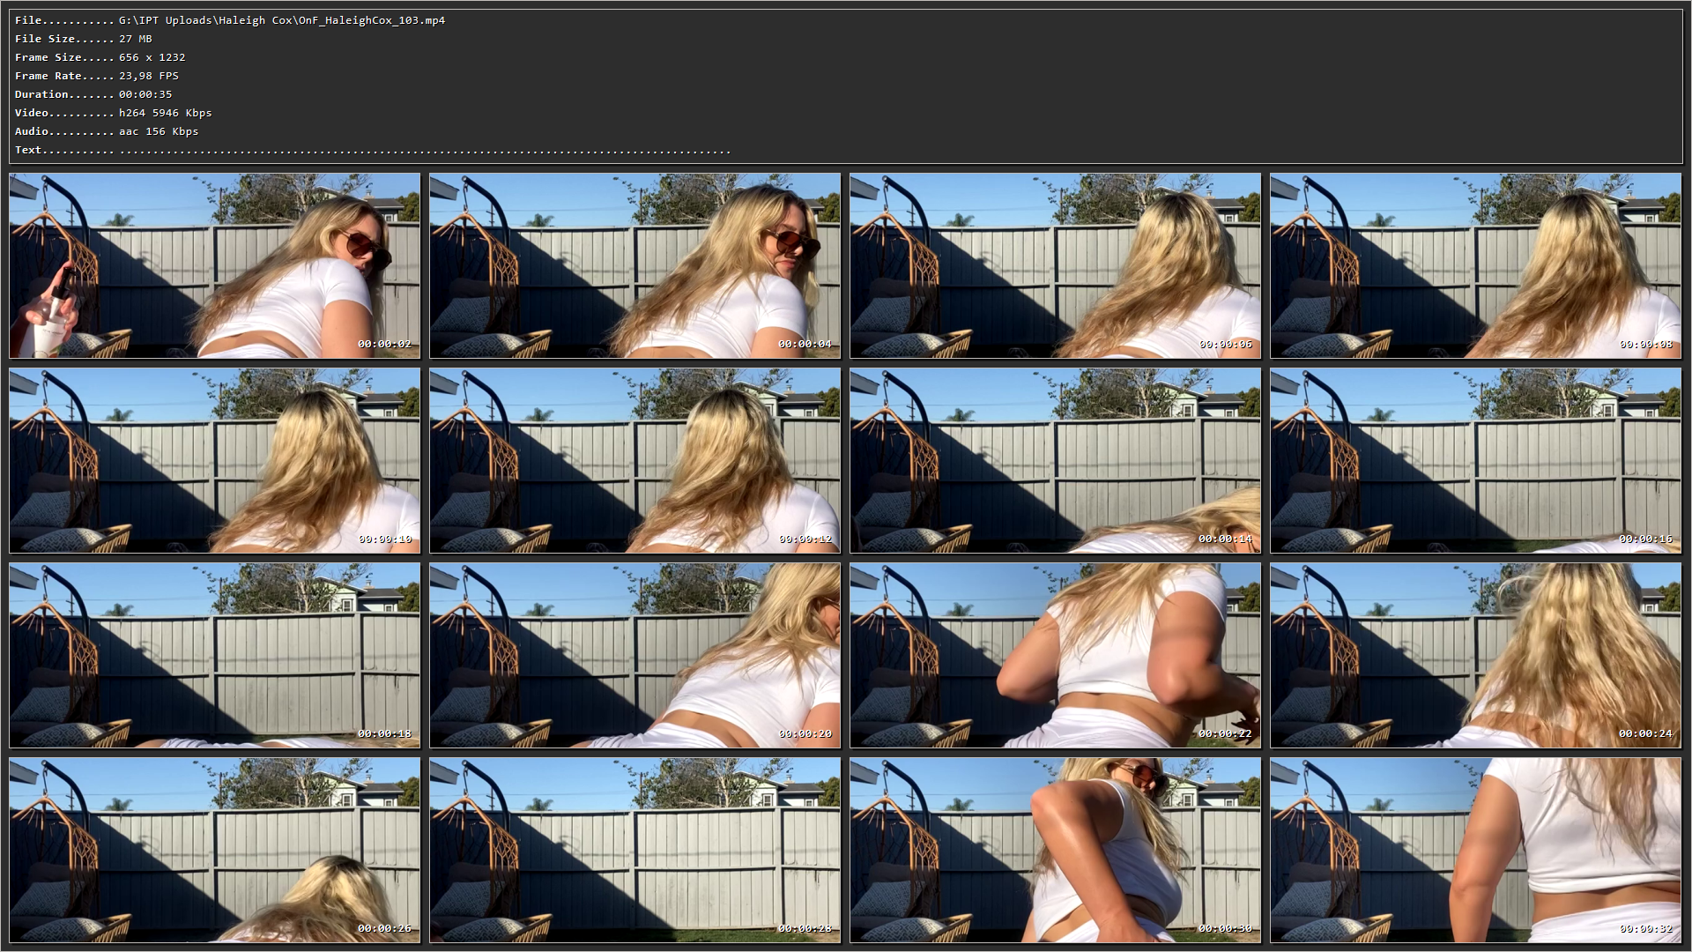Select the thumbnail timestamped 00:00:14
This screenshot has height=952, width=1692.
(x=1056, y=460)
